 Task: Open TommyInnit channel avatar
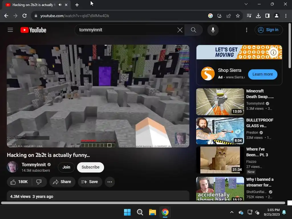(13, 167)
